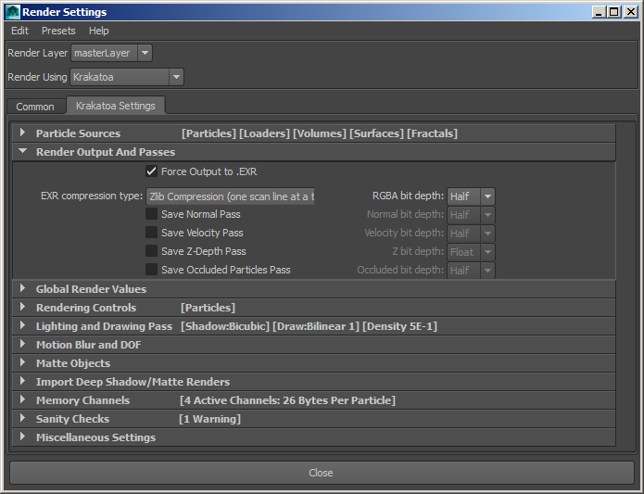Image resolution: width=644 pixels, height=494 pixels.
Task: Open the Velocity bit depth dropdown
Action: tap(471, 234)
